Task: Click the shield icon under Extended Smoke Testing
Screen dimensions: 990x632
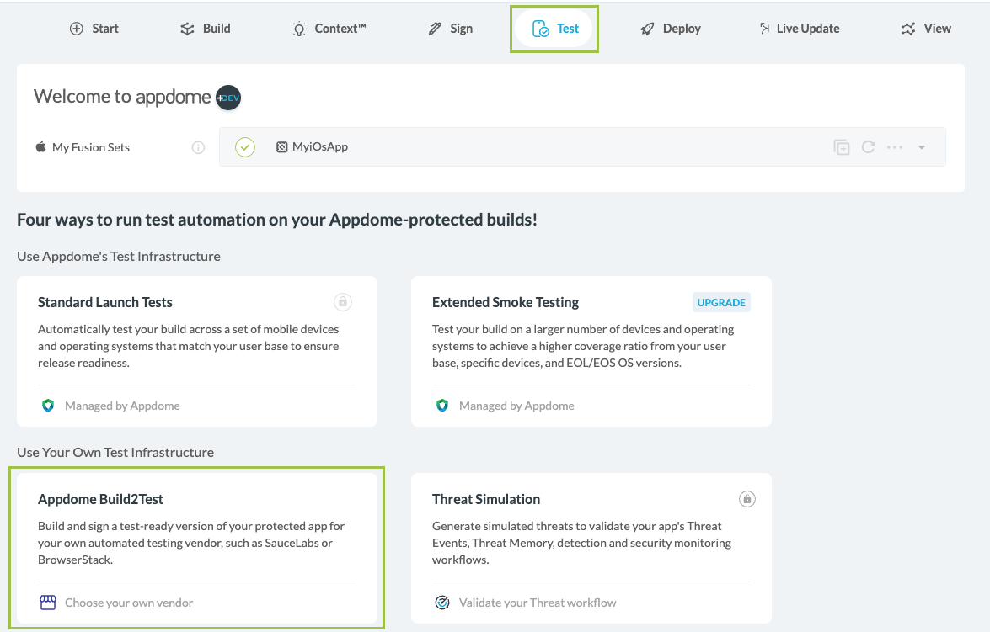Action: click(442, 406)
